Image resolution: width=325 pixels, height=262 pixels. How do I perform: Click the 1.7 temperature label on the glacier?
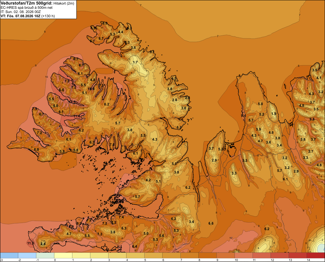135,62
